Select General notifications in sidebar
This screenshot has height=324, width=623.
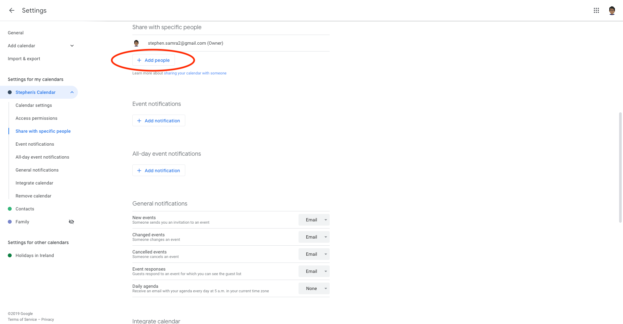37,170
